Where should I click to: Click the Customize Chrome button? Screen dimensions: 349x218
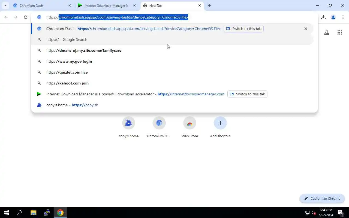tap(322, 198)
